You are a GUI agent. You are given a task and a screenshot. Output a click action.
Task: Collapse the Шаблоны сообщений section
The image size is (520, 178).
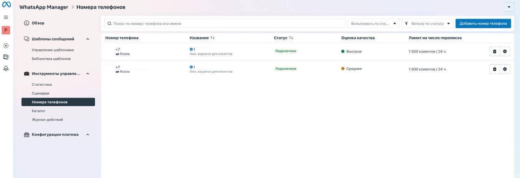point(88,39)
